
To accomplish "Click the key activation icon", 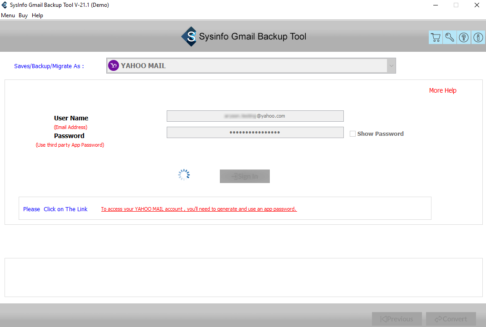I will pyautogui.click(x=450, y=38).
